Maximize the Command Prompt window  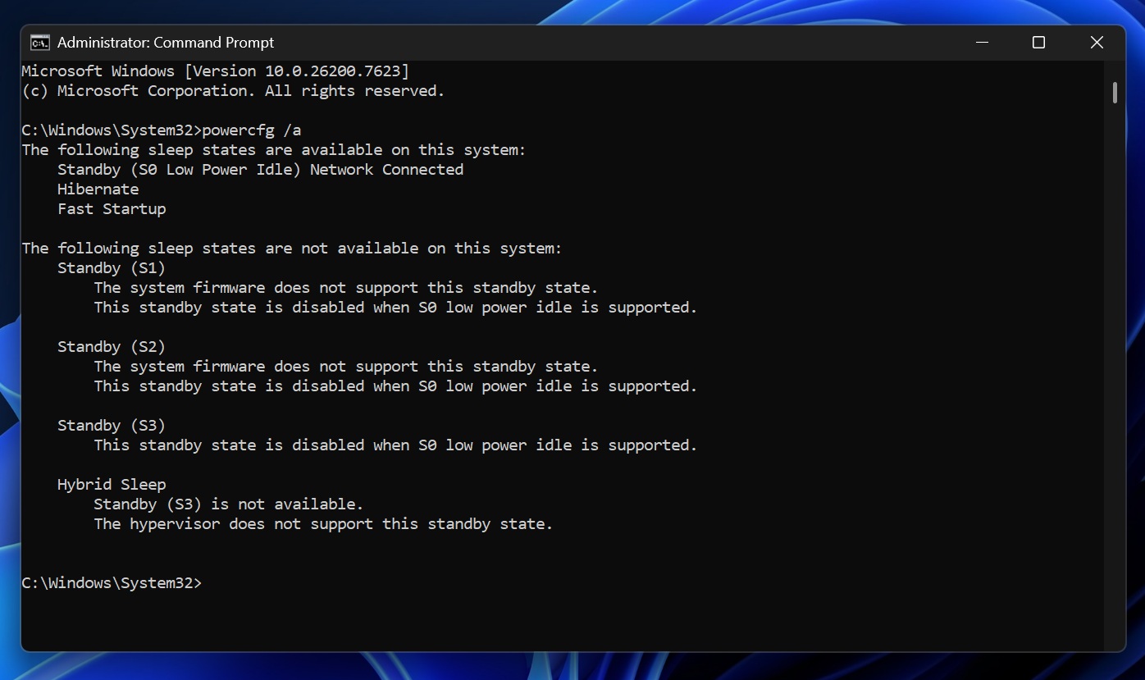click(x=1038, y=43)
